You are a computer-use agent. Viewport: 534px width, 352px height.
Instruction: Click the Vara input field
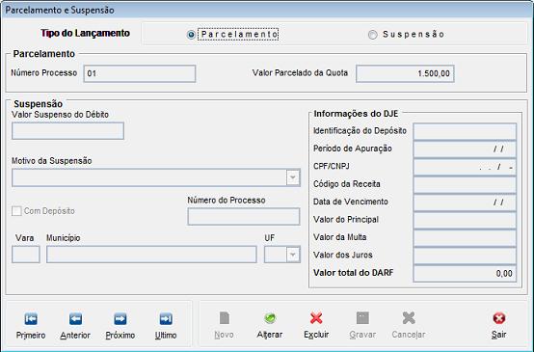(x=26, y=255)
